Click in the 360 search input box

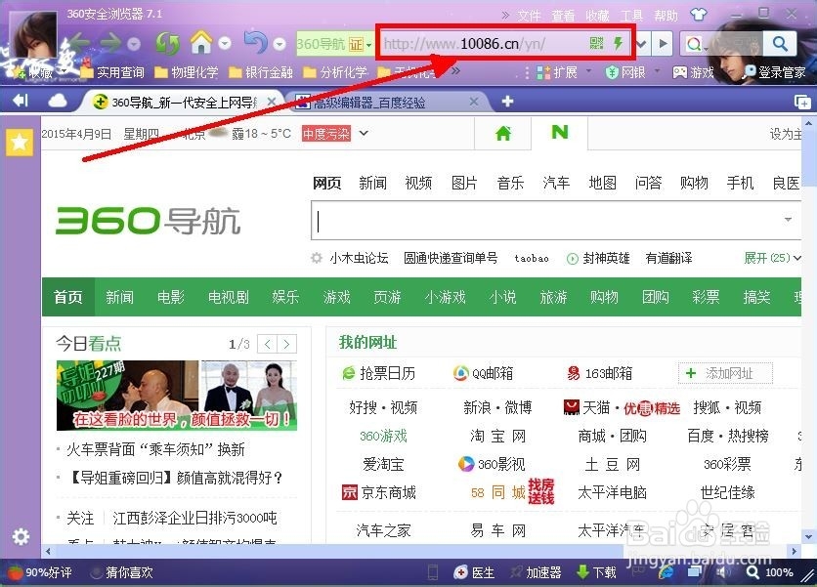click(555, 221)
